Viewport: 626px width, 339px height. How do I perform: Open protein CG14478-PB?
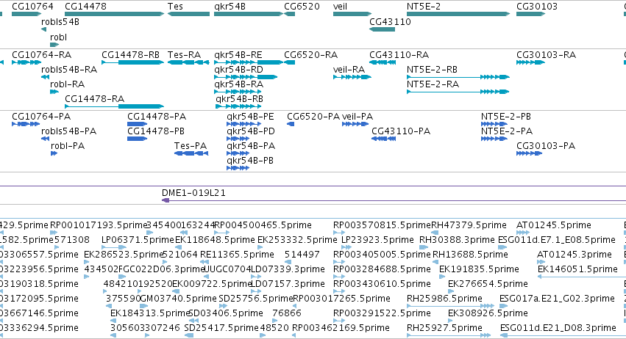156,131
